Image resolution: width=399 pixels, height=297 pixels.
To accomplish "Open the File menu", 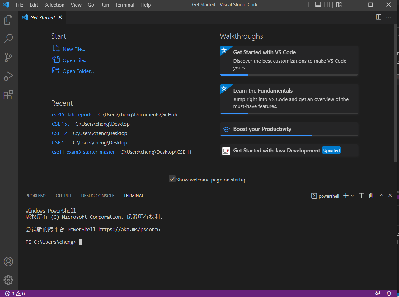I will coord(20,5).
